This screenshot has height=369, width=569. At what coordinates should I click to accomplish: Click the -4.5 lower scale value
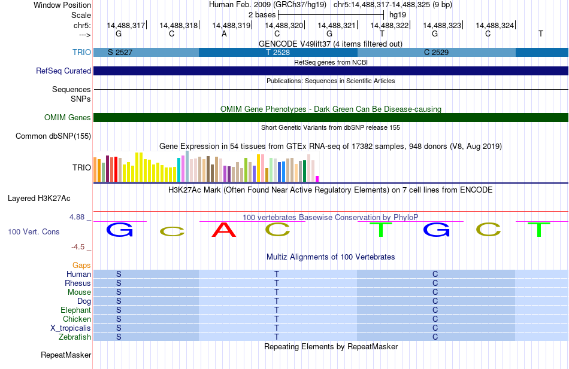coord(78,247)
